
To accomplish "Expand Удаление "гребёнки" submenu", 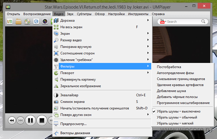I will 148,60.
